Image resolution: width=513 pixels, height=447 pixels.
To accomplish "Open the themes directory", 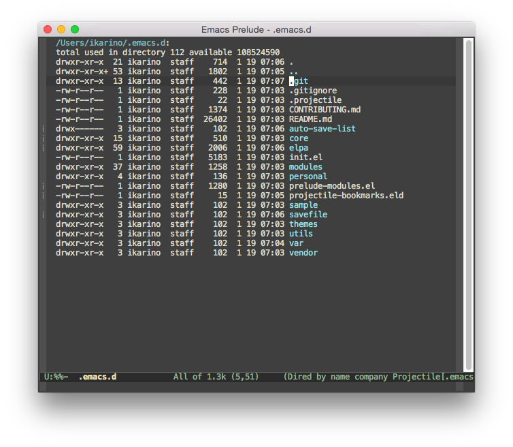I will pos(303,223).
